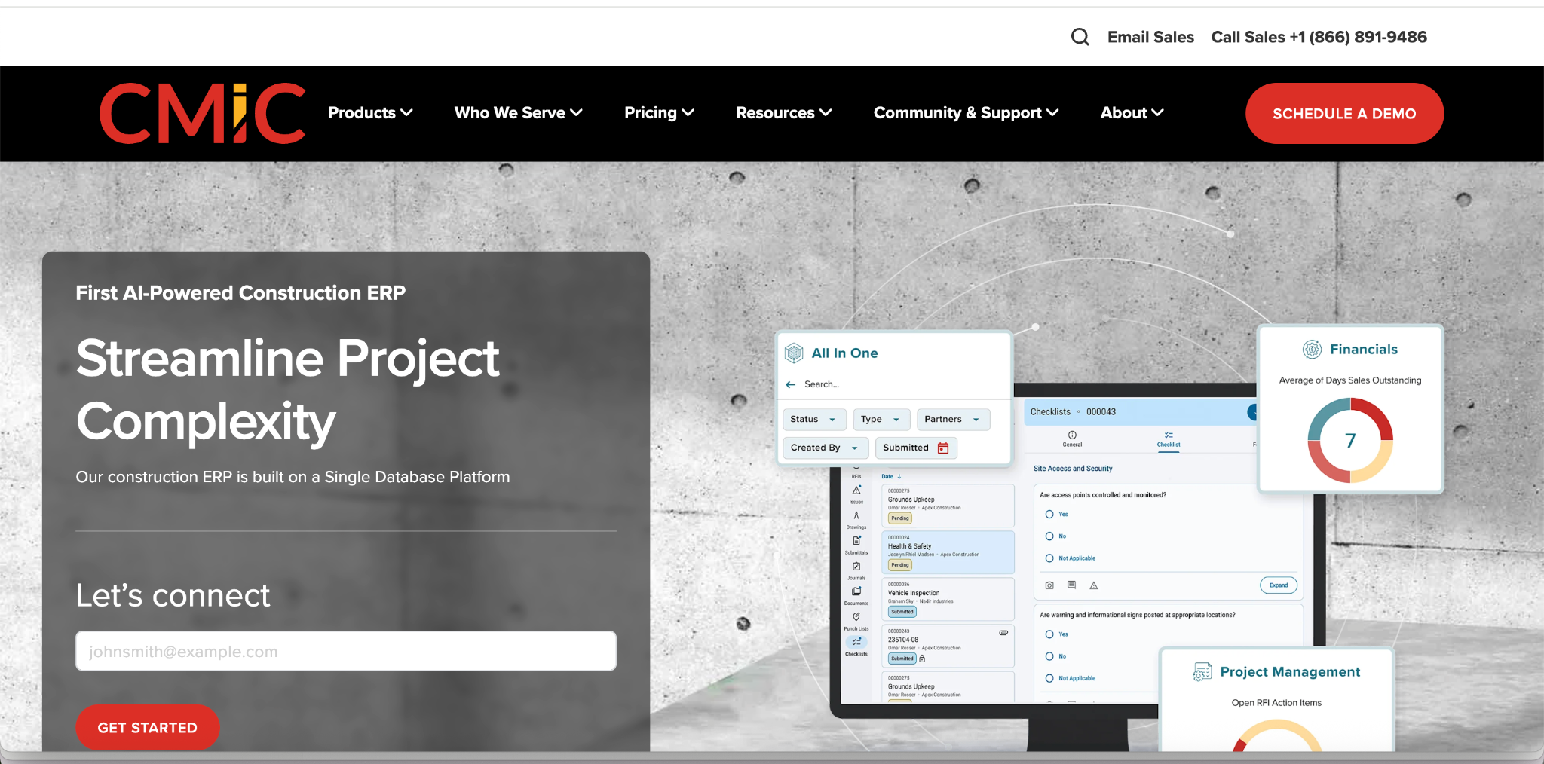This screenshot has width=1544, height=764.
Task: Select Yes for warning signs posted question
Action: click(x=1049, y=634)
